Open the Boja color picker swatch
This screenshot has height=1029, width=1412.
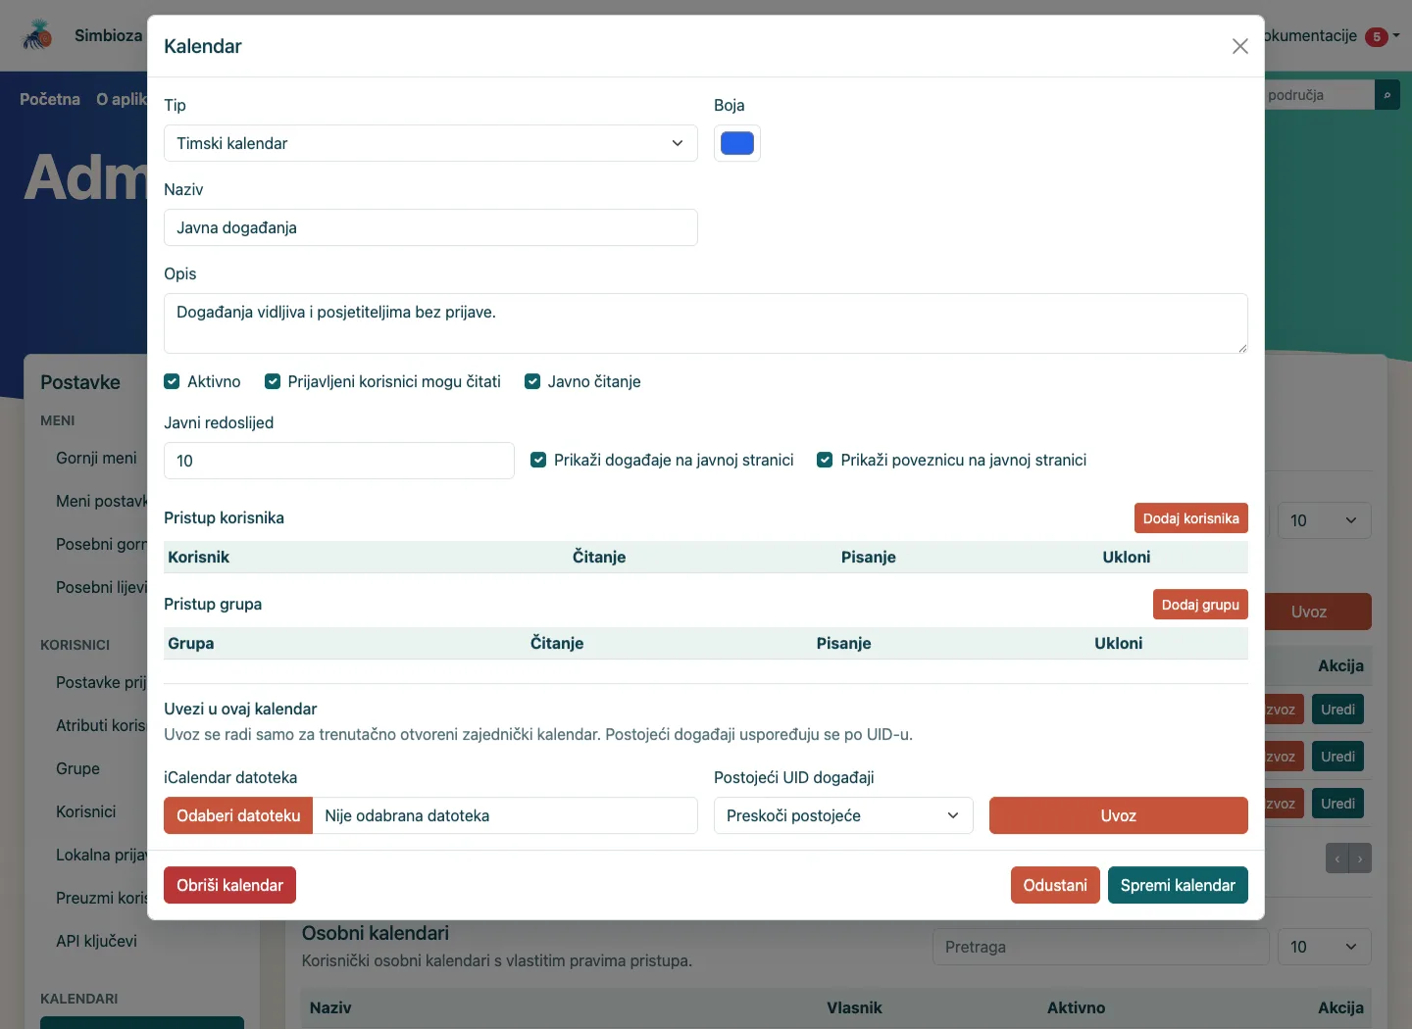737,143
